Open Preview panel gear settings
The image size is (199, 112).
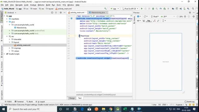click(190, 12)
